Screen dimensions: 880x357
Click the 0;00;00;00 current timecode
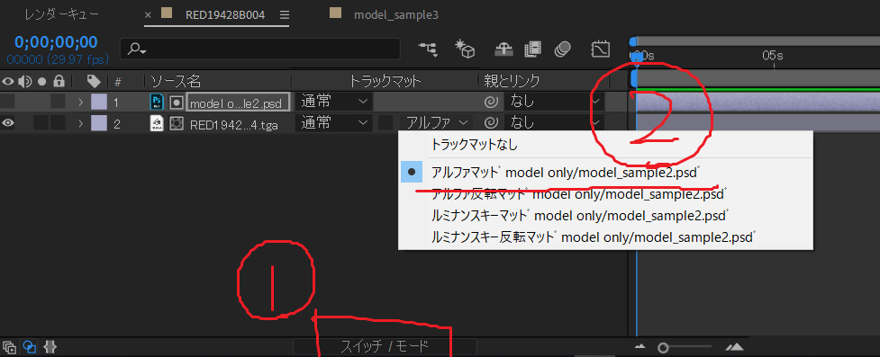pyautogui.click(x=56, y=42)
